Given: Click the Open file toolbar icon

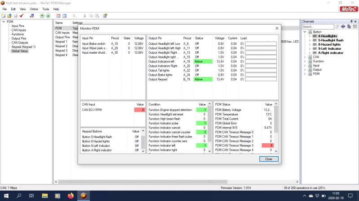Looking at the screenshot, I should click(x=9, y=16).
